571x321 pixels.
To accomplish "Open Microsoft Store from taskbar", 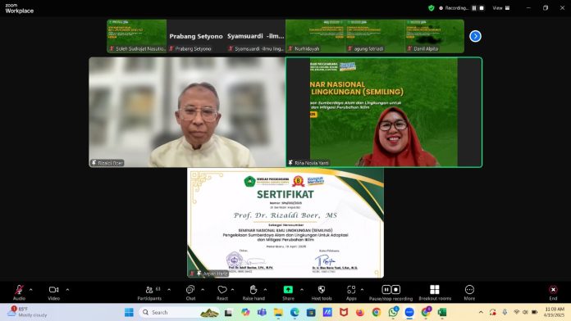I will point(311,312).
